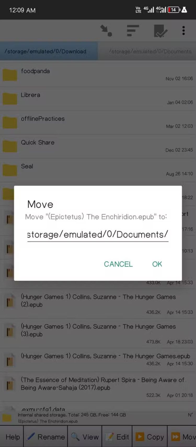Open the sort order icon
The image size is (196, 447).
pos(133,31)
